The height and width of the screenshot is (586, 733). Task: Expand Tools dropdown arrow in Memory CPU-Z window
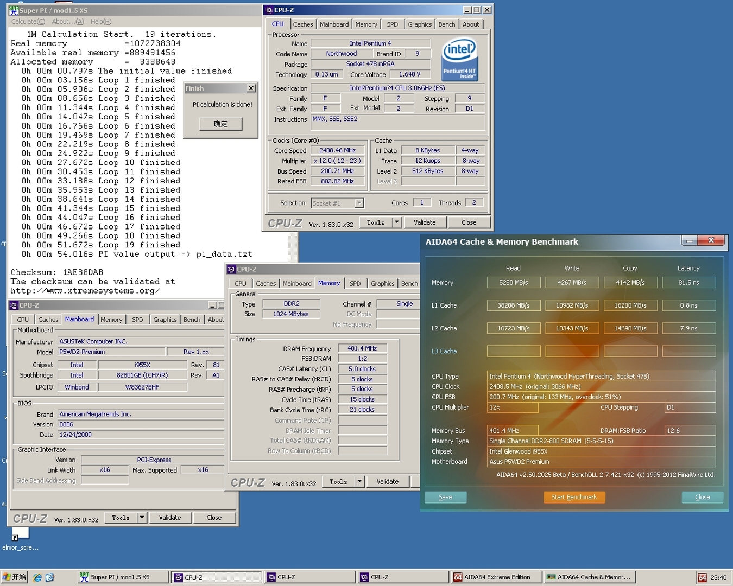click(359, 482)
